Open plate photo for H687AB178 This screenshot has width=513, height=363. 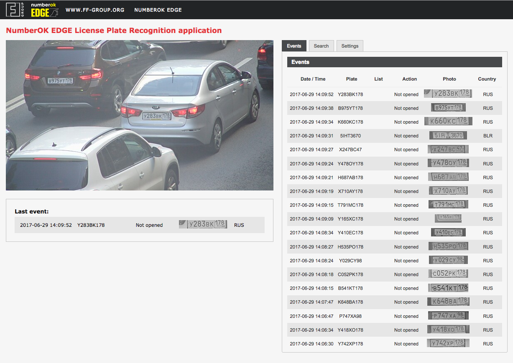448,177
